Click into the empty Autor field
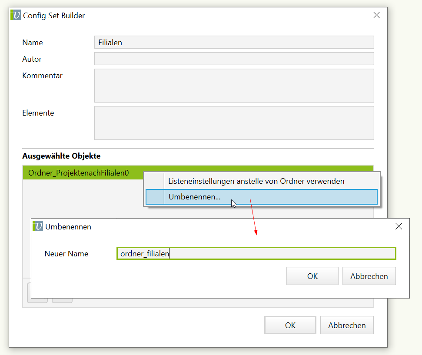422x355 pixels. click(234, 59)
